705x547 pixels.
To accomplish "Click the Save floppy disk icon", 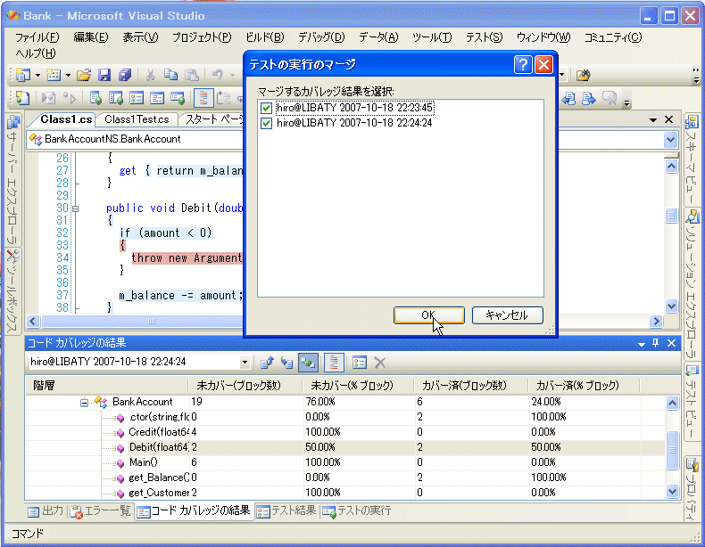I will 104,75.
